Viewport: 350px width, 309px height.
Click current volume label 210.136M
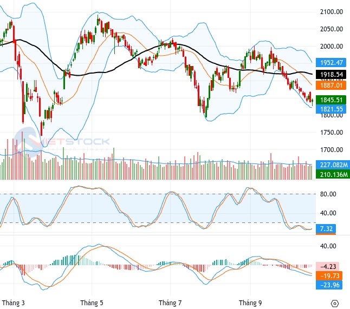[333, 174]
